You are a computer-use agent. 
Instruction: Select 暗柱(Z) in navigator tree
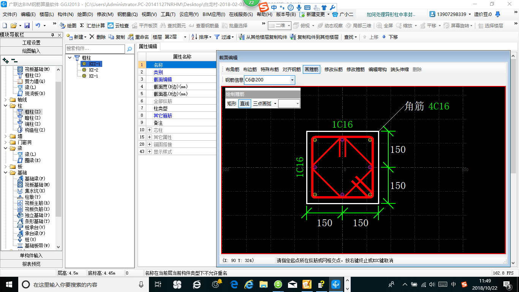(x=33, y=118)
